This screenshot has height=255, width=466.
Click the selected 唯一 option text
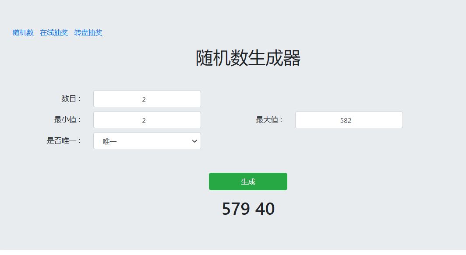pos(109,142)
